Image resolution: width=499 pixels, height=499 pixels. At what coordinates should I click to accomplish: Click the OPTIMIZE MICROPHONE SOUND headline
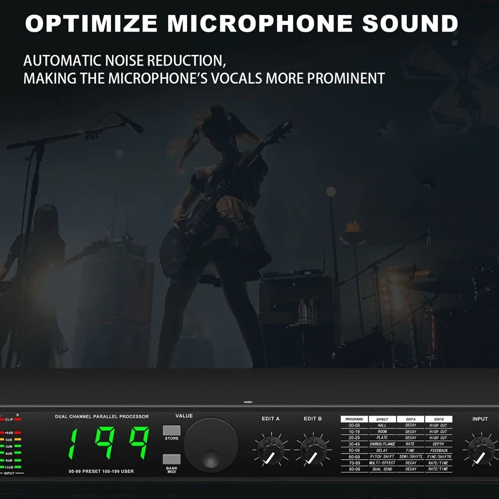(x=242, y=23)
